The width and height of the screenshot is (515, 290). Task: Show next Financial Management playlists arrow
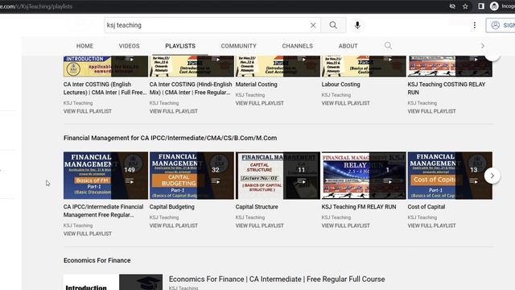click(x=492, y=176)
